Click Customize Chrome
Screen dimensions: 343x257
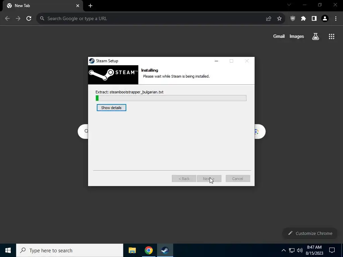pyautogui.click(x=311, y=233)
